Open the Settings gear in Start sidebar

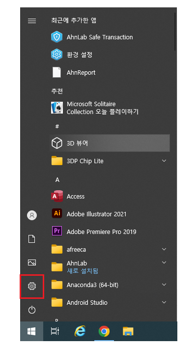[32, 286]
